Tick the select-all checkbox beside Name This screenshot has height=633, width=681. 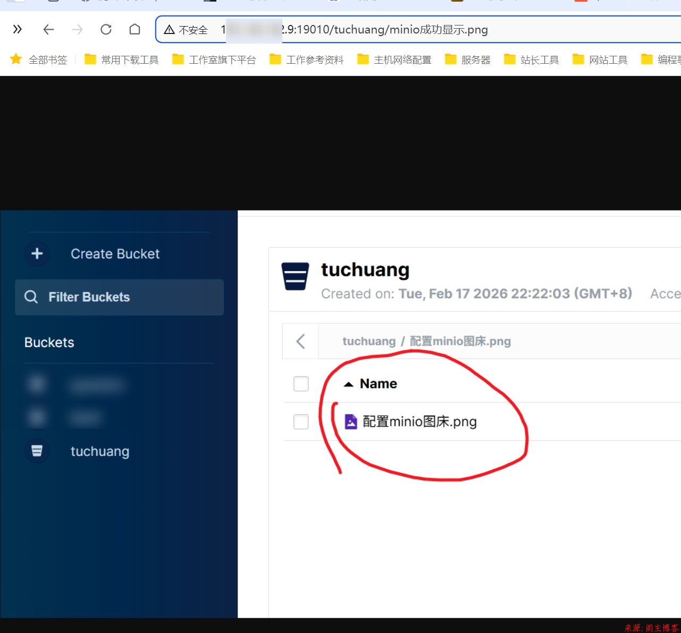[301, 384]
